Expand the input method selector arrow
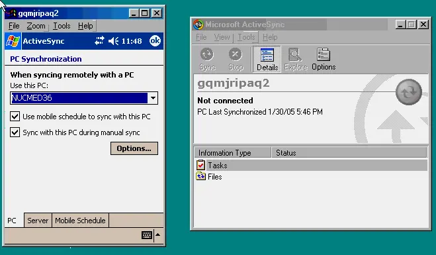The height and width of the screenshot is (255, 436). tap(158, 234)
